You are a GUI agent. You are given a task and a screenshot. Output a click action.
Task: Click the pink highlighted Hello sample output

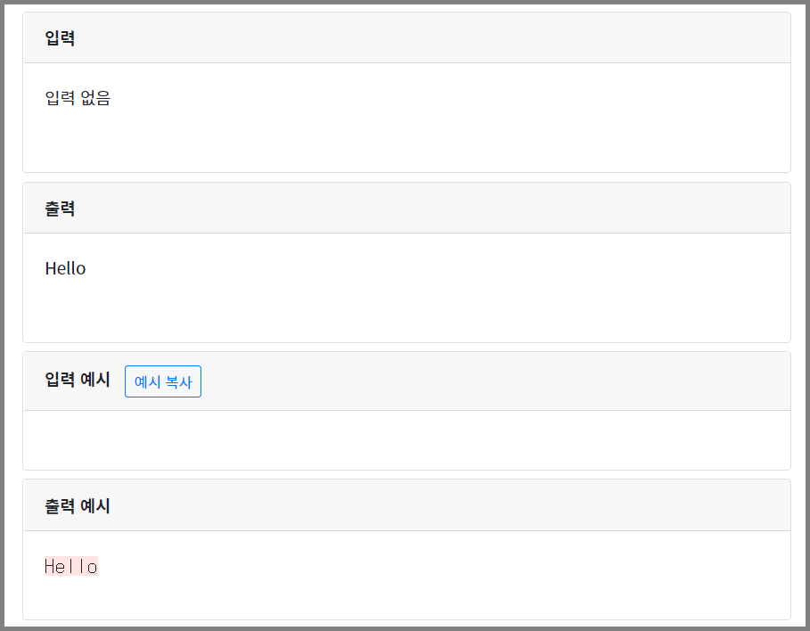tap(71, 567)
